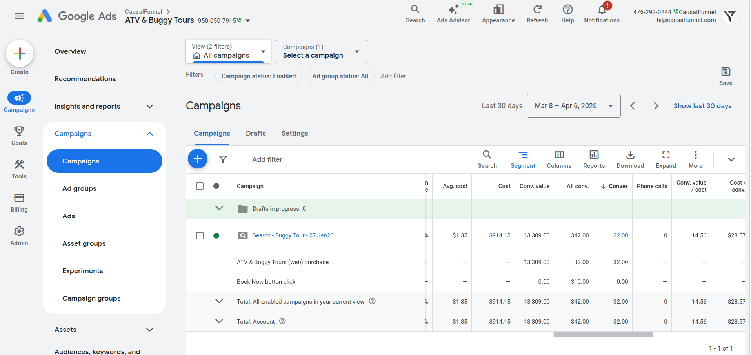751x355 pixels.
Task: Open the Select a campaign dropdown
Action: pyautogui.click(x=320, y=51)
